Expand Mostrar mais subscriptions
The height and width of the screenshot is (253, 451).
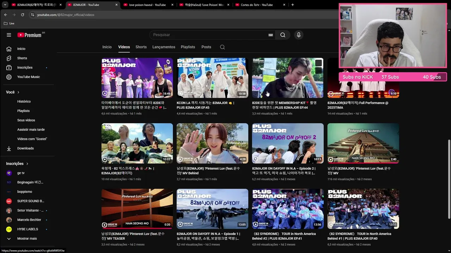27,239
